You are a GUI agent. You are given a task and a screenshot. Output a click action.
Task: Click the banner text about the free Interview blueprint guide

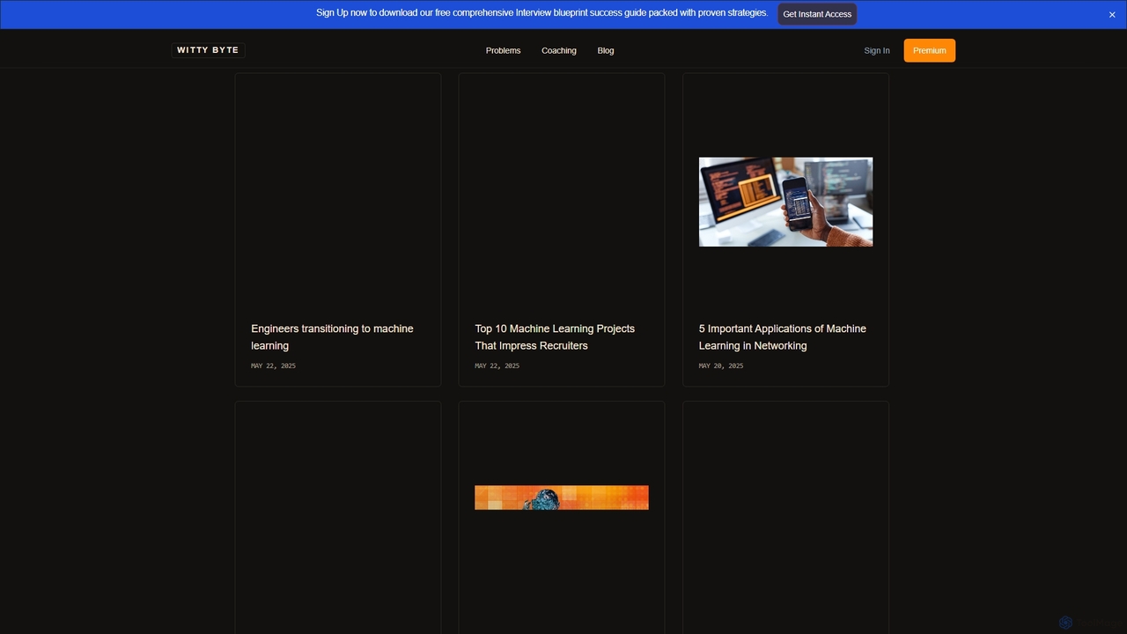point(541,13)
